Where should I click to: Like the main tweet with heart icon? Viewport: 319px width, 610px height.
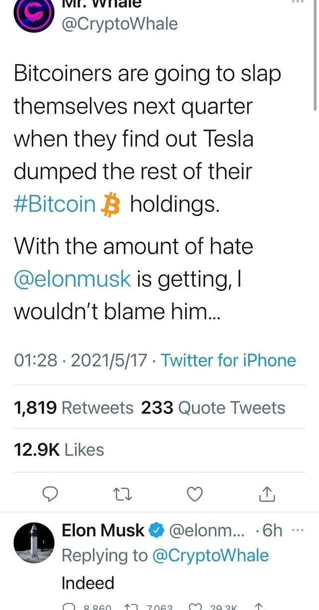point(195,493)
